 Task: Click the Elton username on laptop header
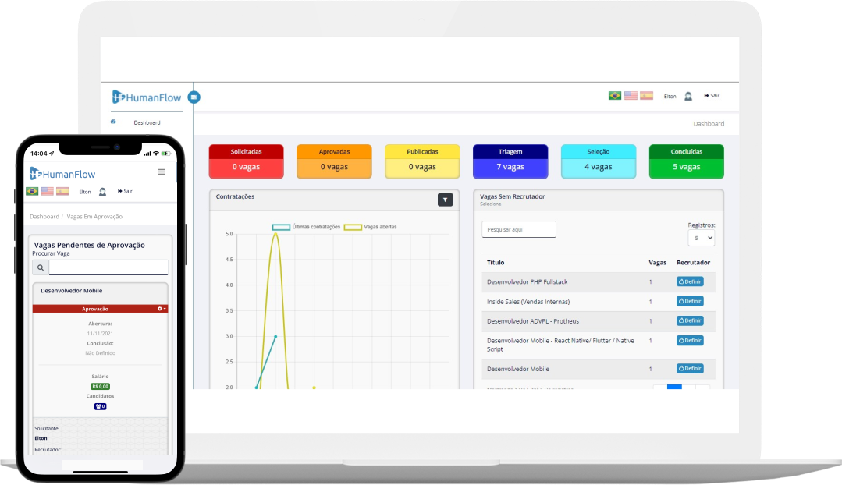pos(670,97)
